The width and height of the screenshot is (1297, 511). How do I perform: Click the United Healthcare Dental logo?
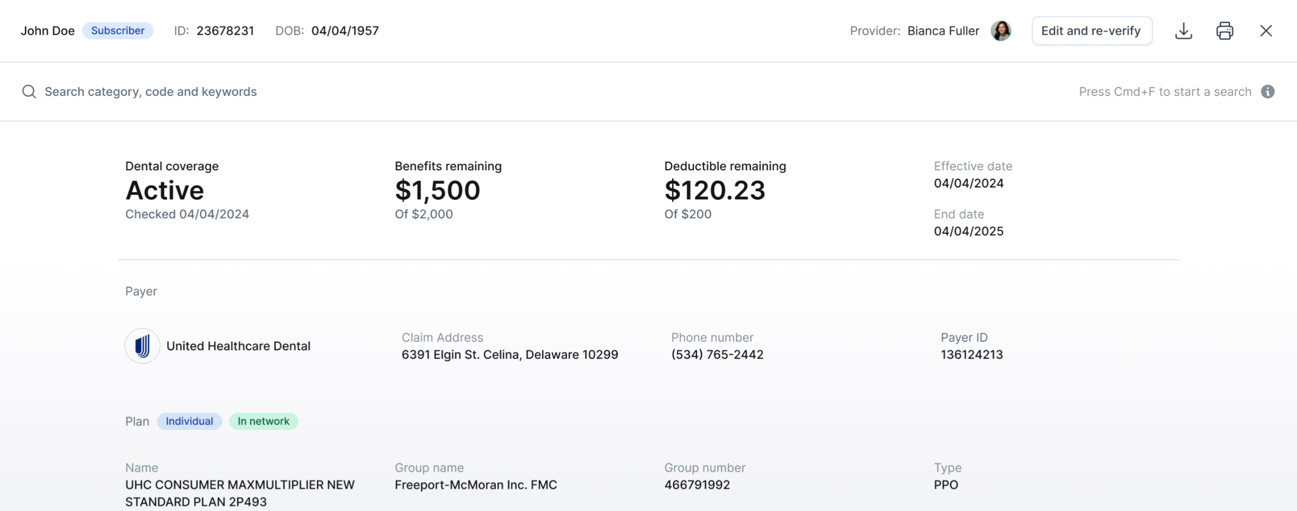point(142,346)
